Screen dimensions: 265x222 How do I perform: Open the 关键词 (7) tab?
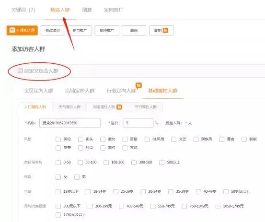23,10
